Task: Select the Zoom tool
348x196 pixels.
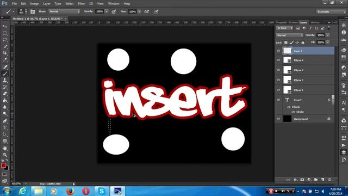Action: 5,155
